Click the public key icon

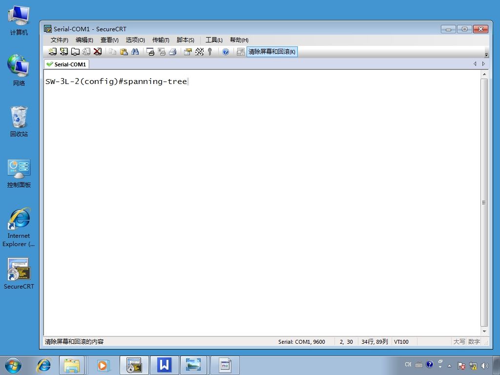(x=210, y=52)
